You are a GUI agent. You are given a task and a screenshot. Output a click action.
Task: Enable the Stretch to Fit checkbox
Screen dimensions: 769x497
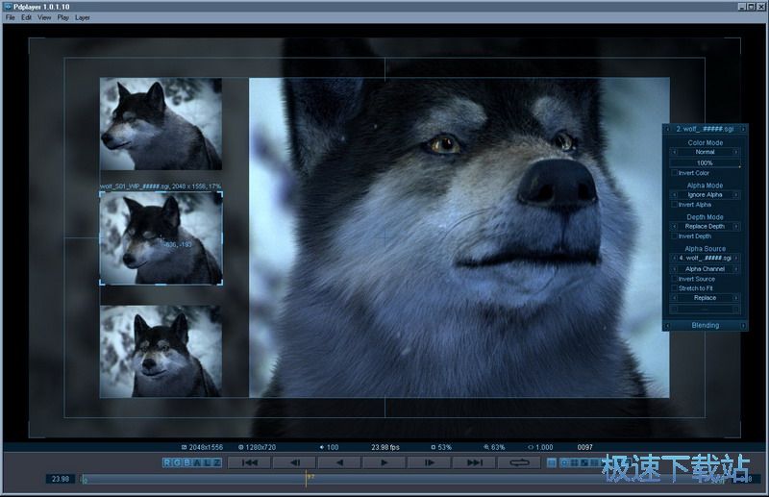coord(675,288)
